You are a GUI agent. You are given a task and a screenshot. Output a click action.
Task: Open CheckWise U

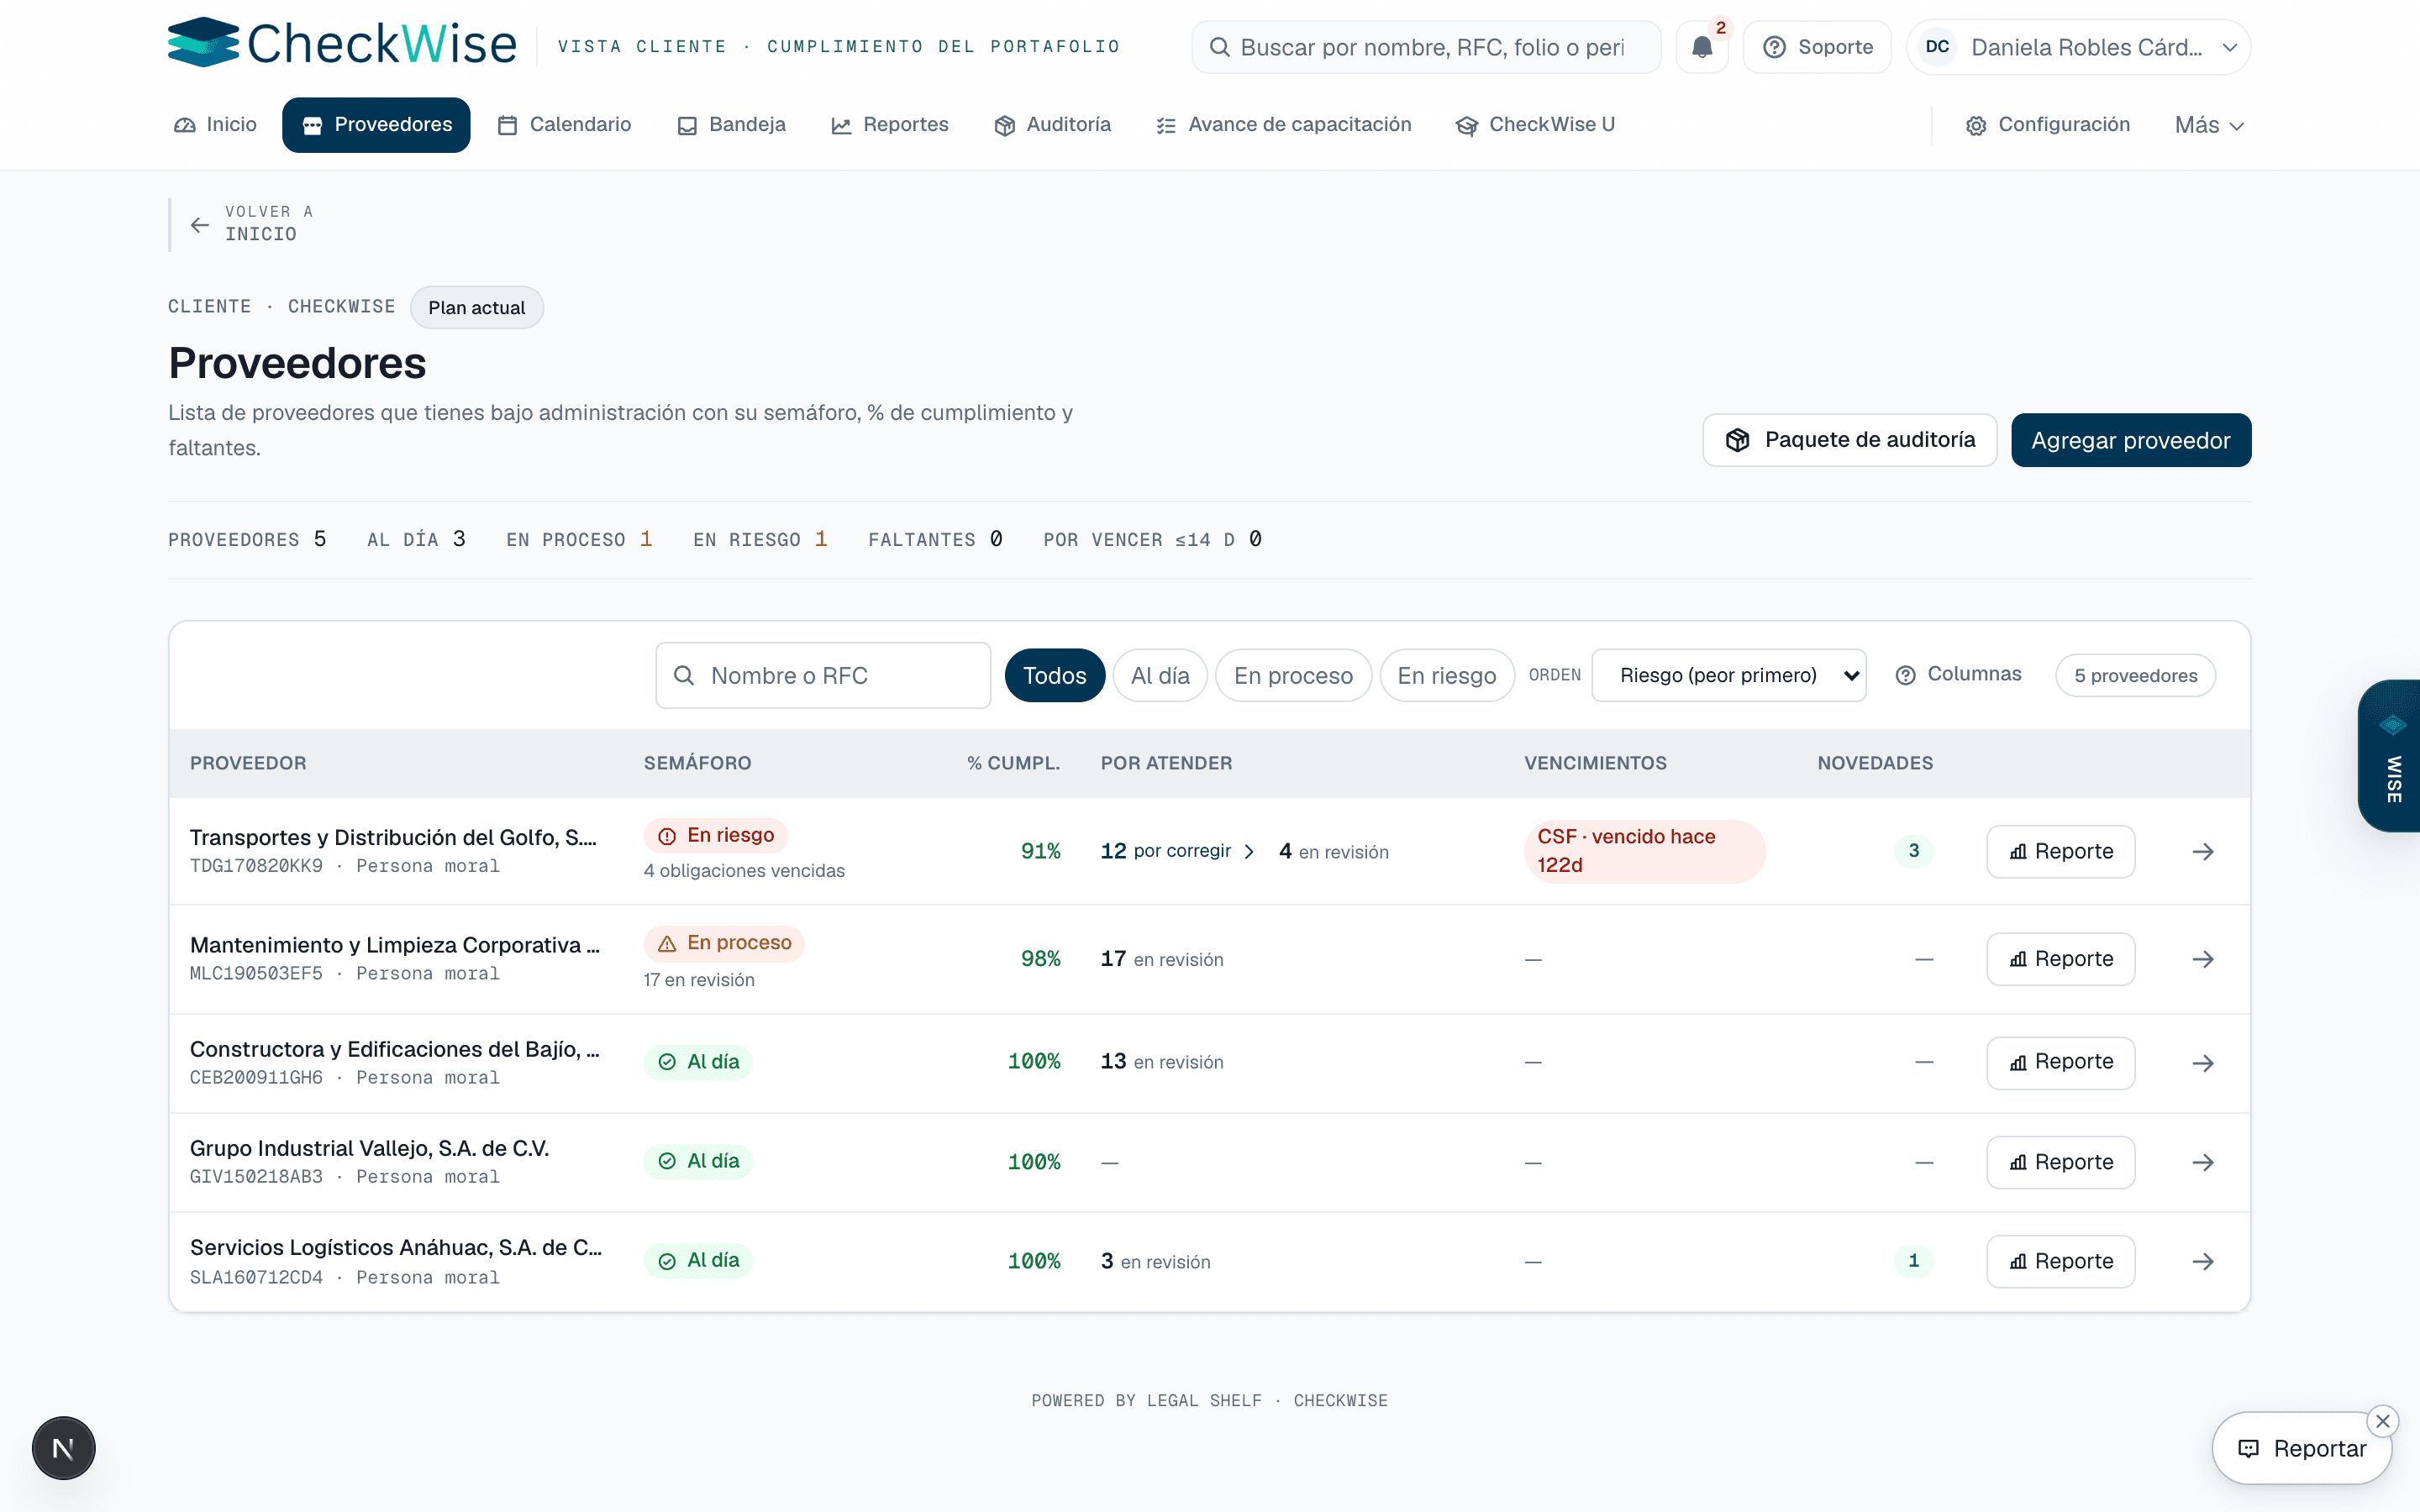tap(1535, 124)
